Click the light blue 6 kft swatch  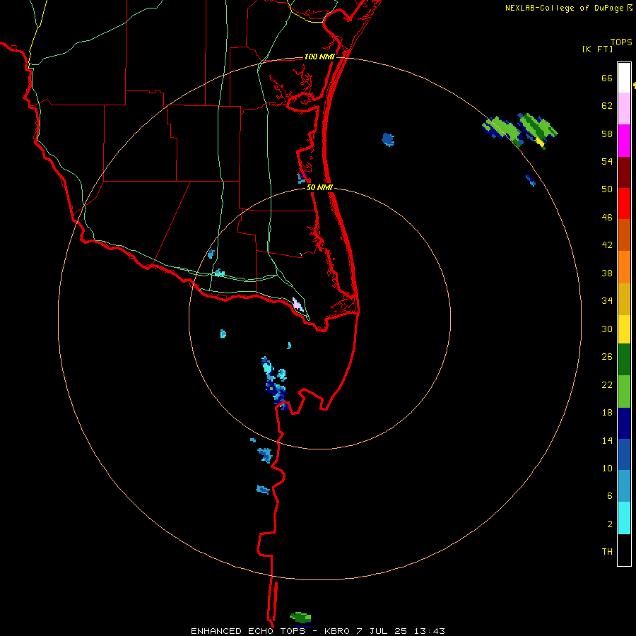[x=624, y=486]
